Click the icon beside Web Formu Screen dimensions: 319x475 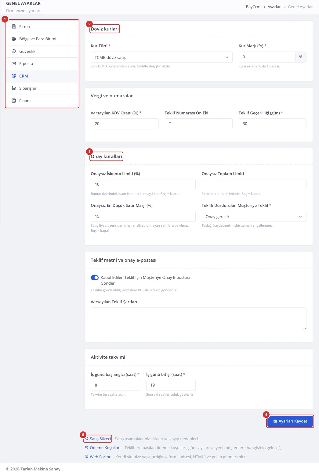(x=86, y=457)
